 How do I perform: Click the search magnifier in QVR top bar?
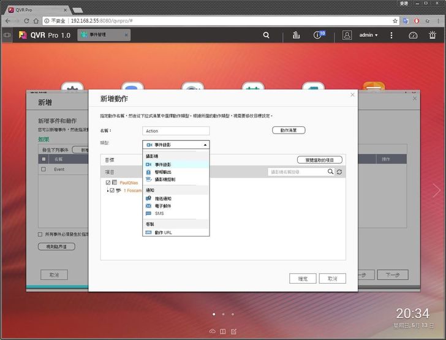tap(266, 35)
